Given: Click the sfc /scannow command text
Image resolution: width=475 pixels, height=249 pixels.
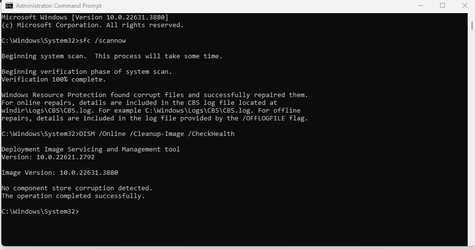Looking at the screenshot, I should pyautogui.click(x=102, y=41).
